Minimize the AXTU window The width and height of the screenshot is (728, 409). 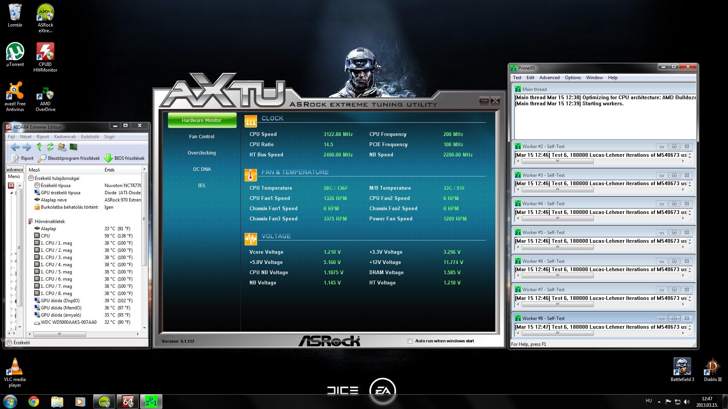pos(484,100)
